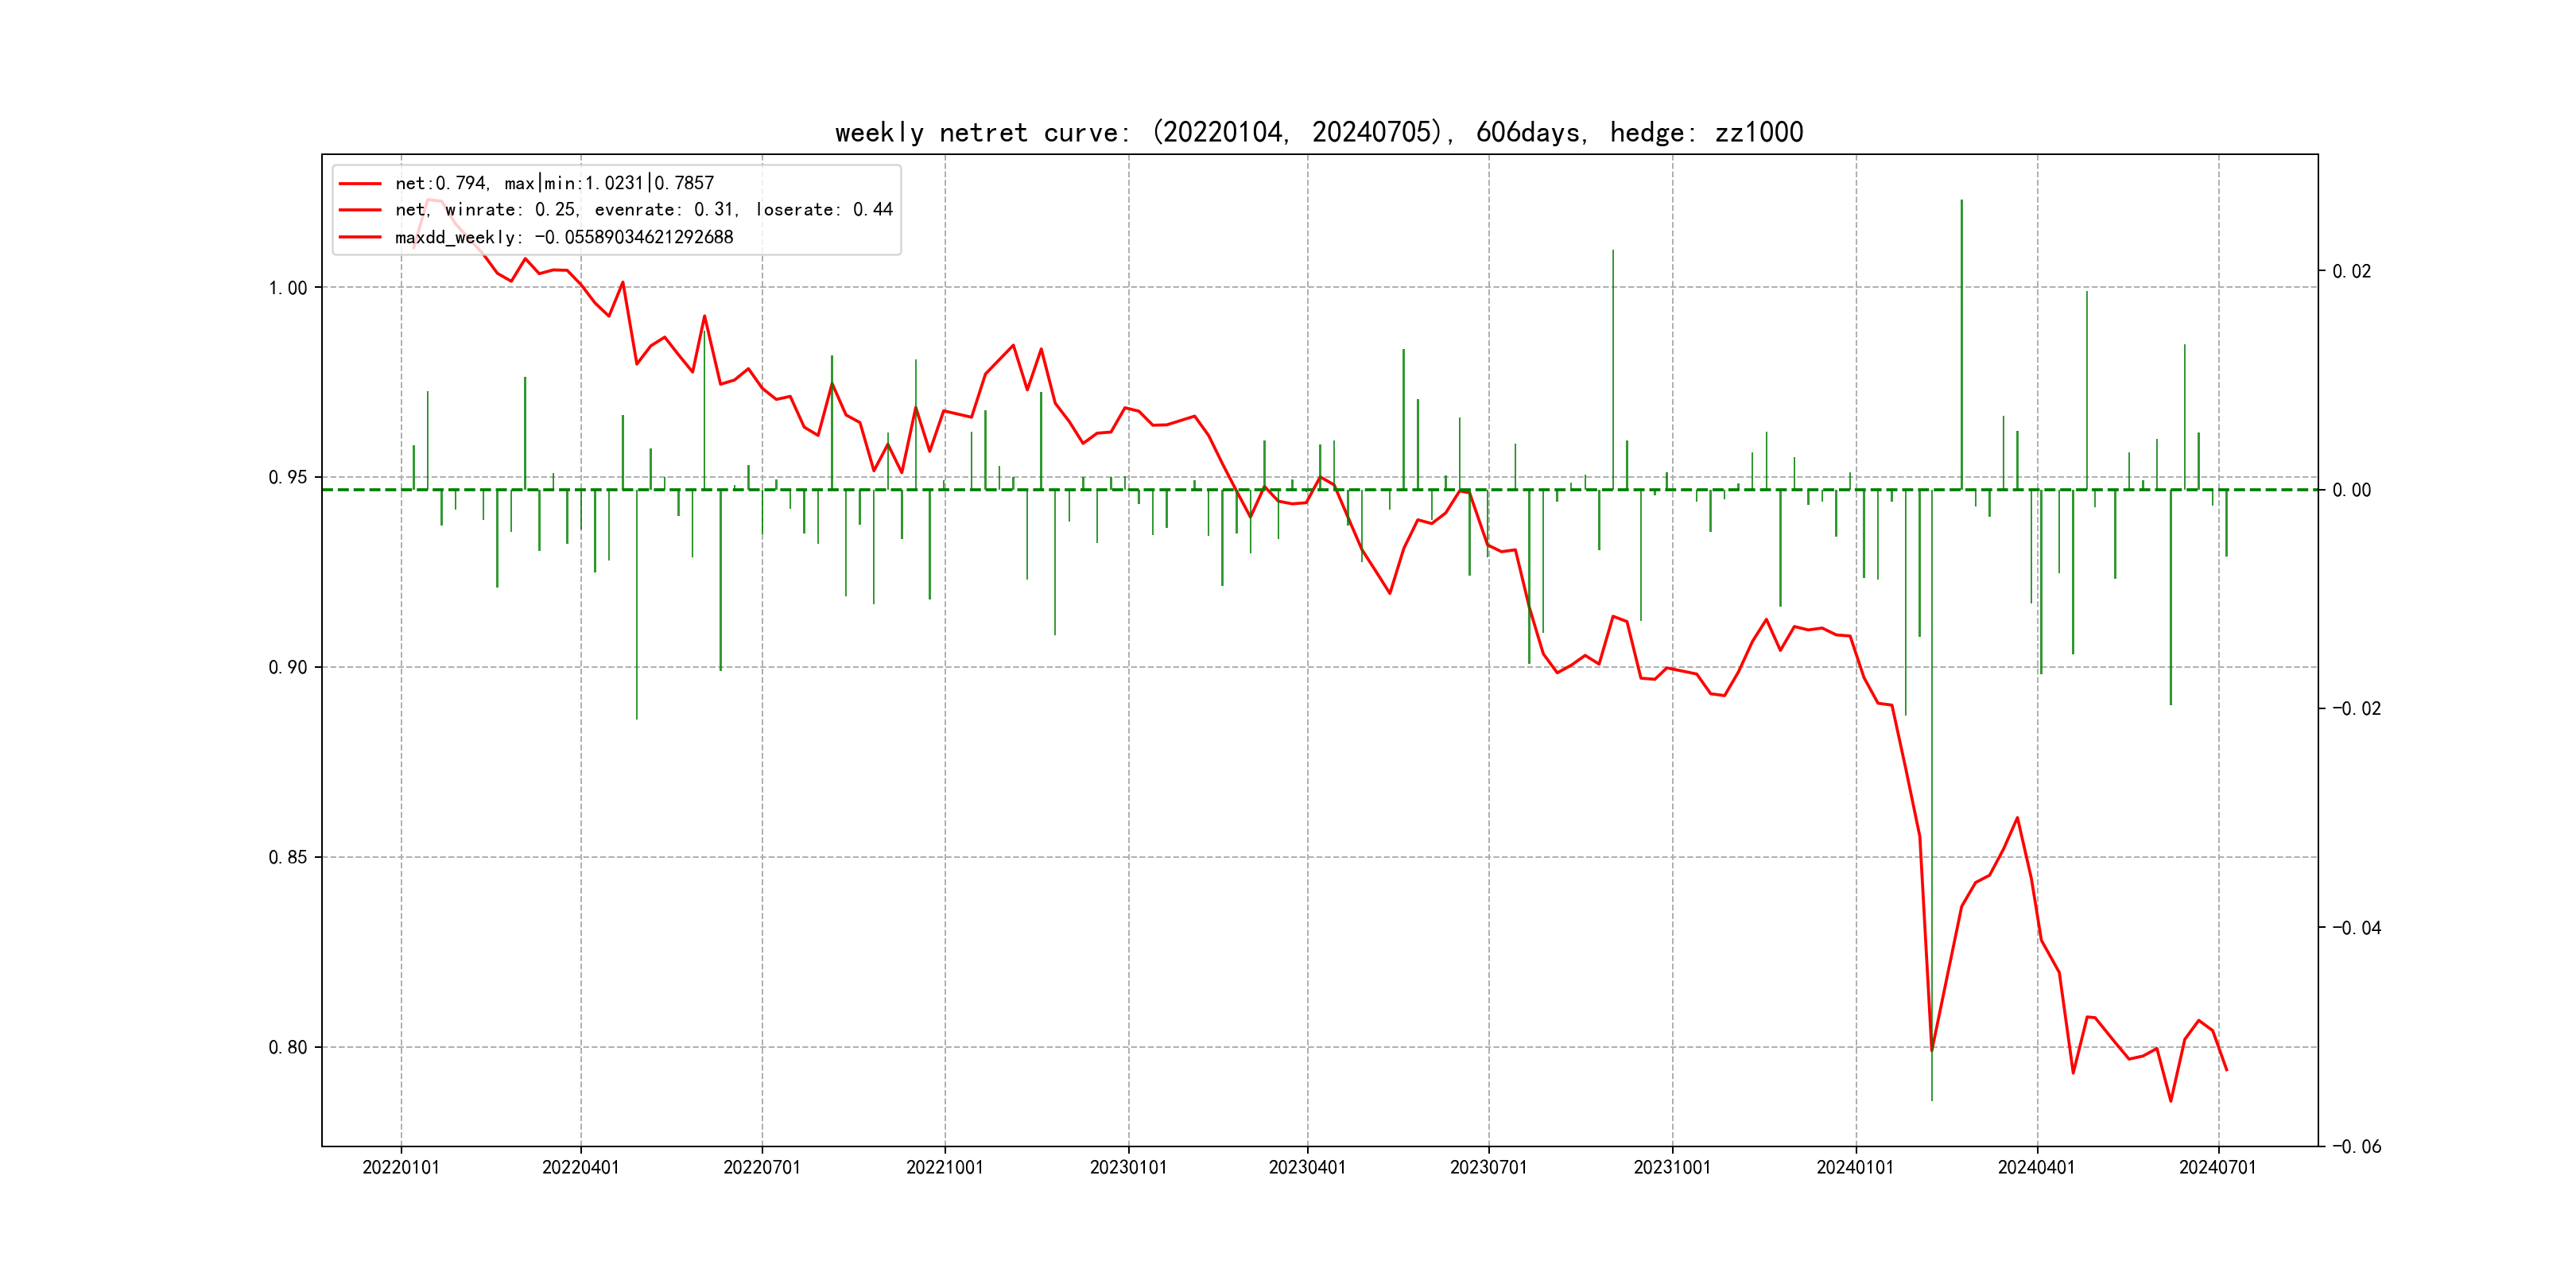Click the legend entry showing net:0.794

coord(554,183)
